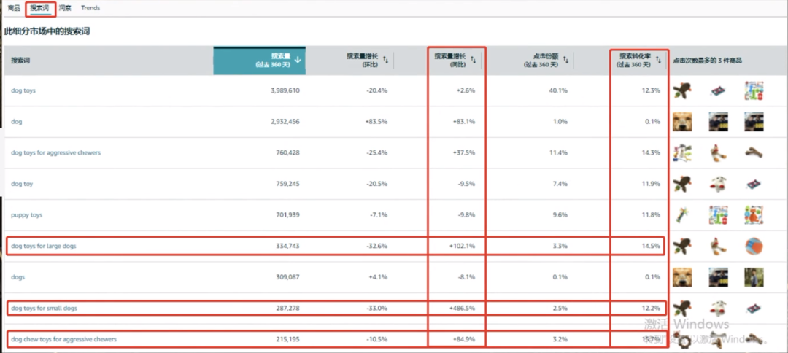Switch to the 商品 tab
Image resolution: width=788 pixels, height=353 pixels.
click(x=14, y=8)
